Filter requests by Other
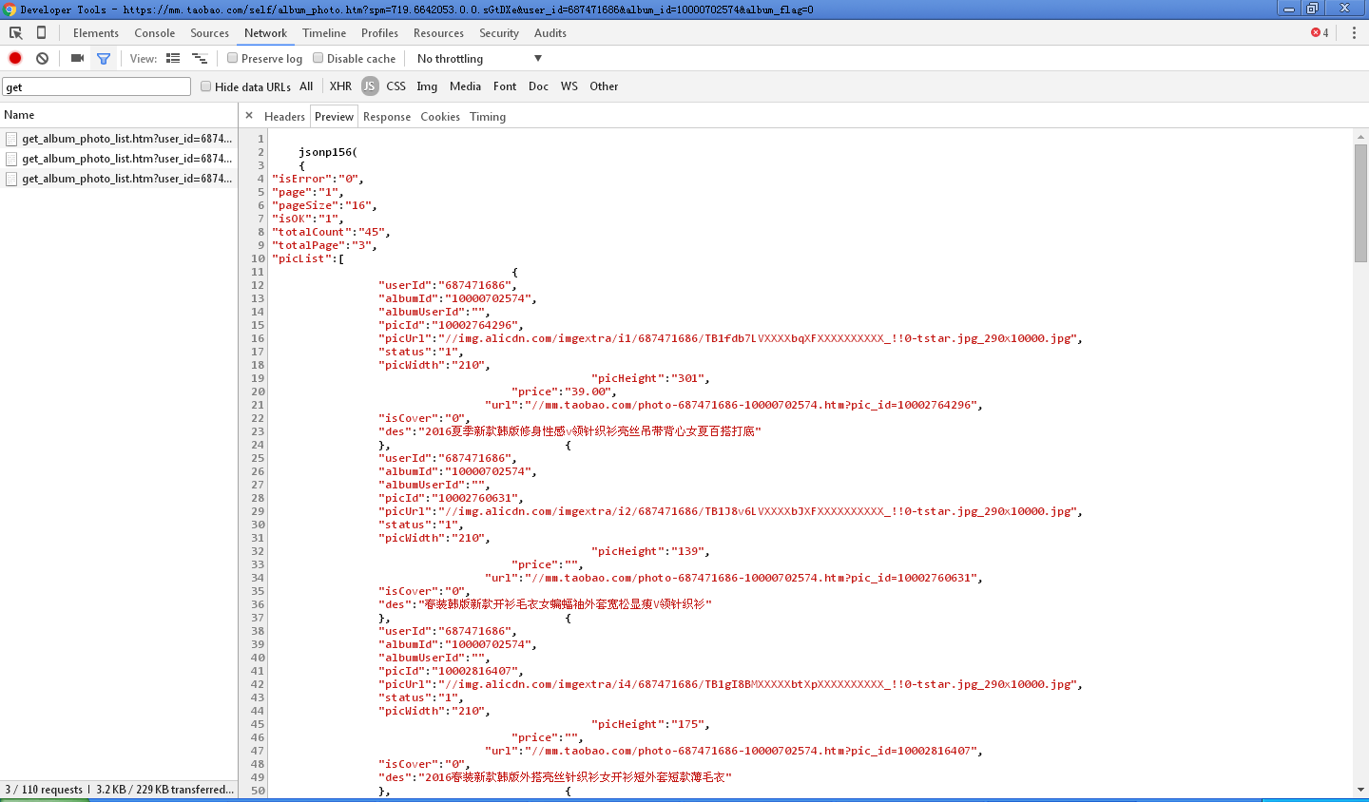This screenshot has width=1369, height=802. tap(604, 86)
